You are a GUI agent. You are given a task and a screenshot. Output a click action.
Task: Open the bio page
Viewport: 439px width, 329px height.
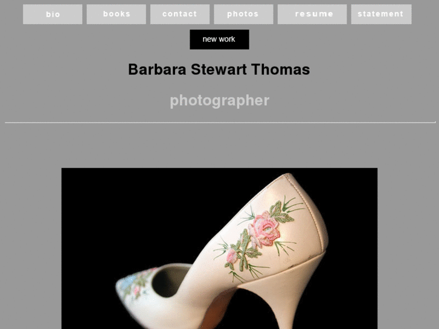pyautogui.click(x=53, y=14)
